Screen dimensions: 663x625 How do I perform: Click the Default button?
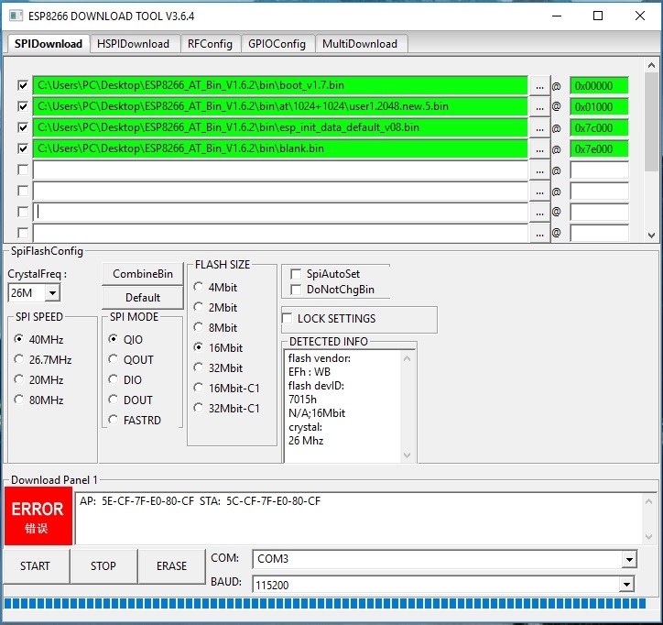pyautogui.click(x=143, y=298)
